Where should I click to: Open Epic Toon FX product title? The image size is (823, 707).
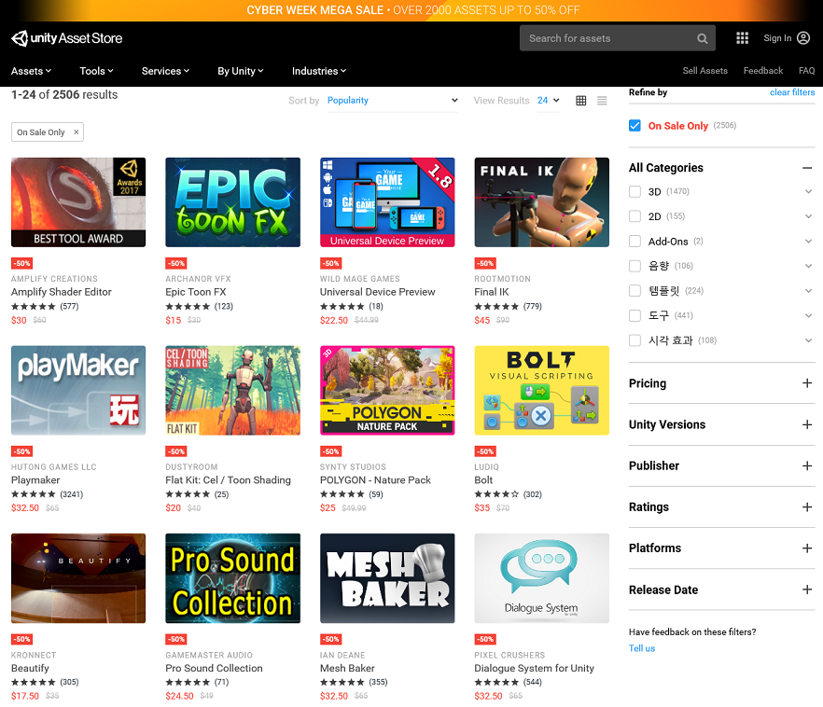pyautogui.click(x=196, y=292)
